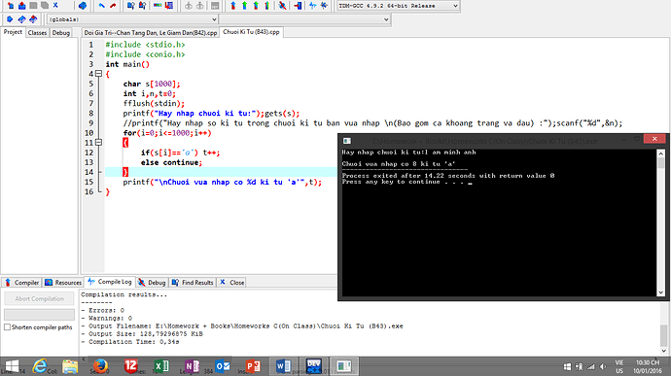Click the Print icon in toolbar
This screenshot has width=671, height=376.
pos(83,6)
